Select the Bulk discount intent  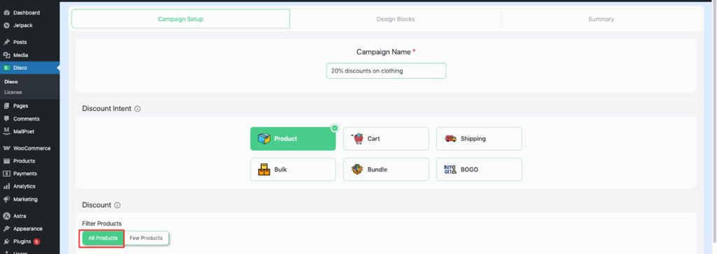[x=293, y=170]
